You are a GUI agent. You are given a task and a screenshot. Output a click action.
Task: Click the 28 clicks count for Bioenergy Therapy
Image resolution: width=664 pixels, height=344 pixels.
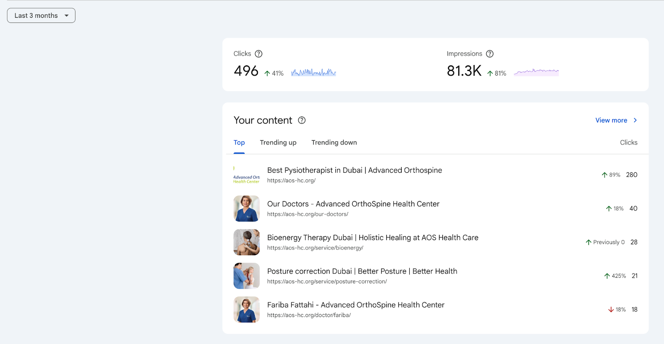[x=634, y=242]
